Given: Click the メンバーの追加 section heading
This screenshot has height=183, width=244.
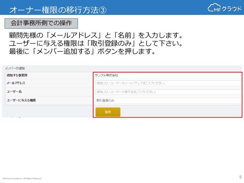Looking at the screenshot, I should pyautogui.click(x=15, y=68).
